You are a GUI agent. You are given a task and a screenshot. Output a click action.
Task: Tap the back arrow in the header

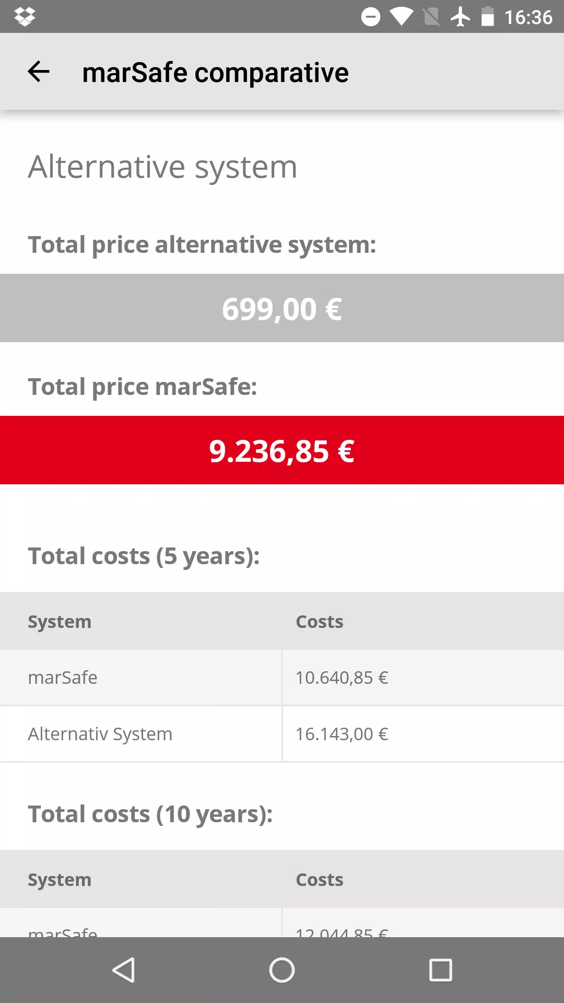[x=39, y=72]
